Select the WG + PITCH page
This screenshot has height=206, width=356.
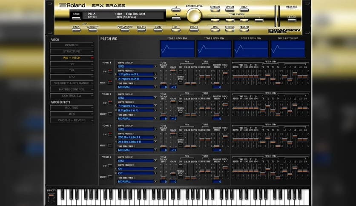pos(72,58)
